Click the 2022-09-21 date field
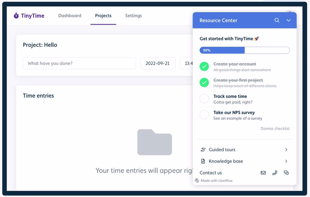Viewport: 310px width, 197px height. click(158, 63)
